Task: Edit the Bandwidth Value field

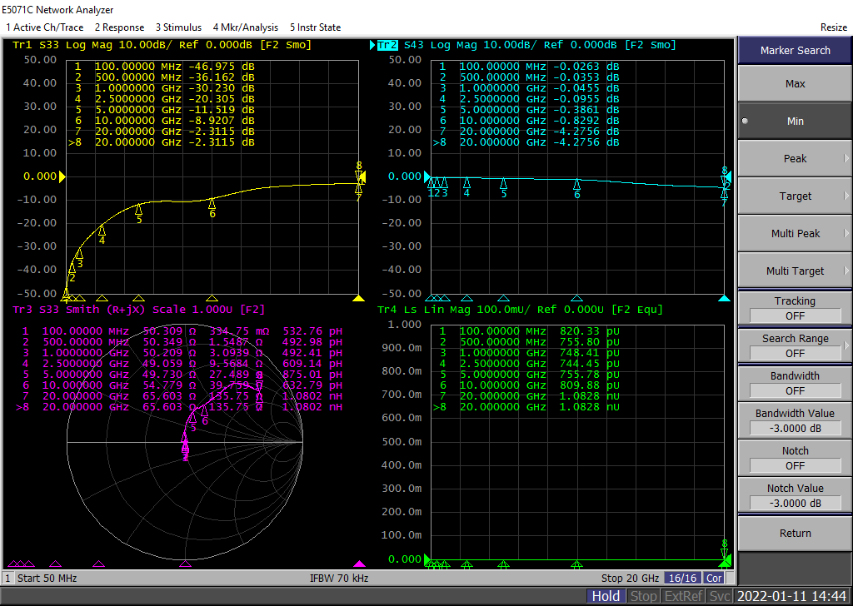Action: tap(795, 428)
